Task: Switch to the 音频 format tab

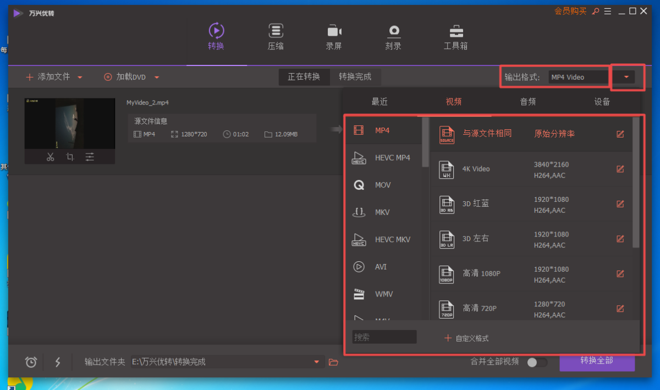Action: coord(527,102)
